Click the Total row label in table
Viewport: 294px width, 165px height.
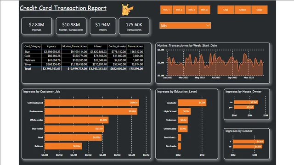click(x=28, y=69)
